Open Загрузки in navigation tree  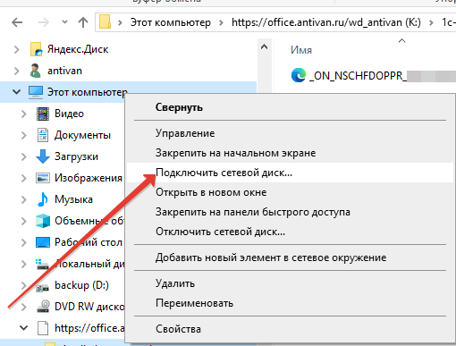76,156
